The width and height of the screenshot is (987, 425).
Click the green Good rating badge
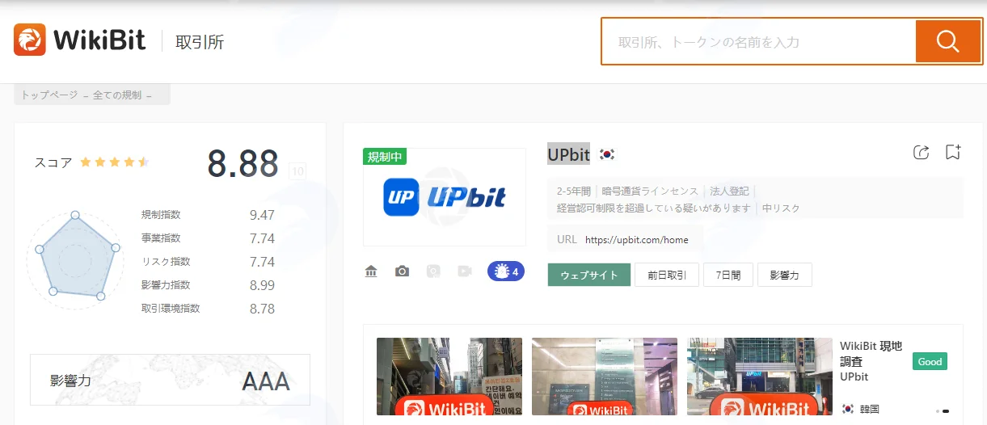[930, 361]
